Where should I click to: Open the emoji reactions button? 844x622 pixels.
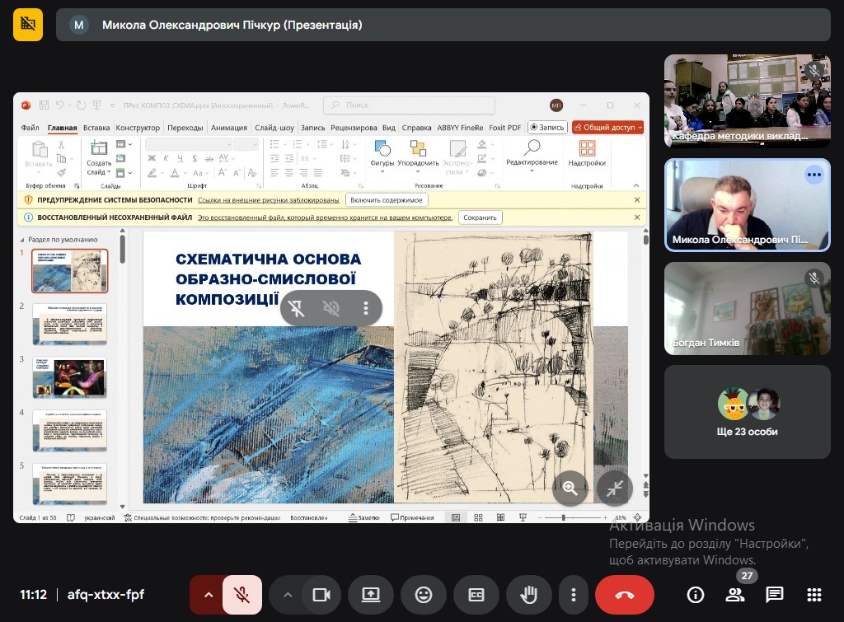click(x=423, y=595)
